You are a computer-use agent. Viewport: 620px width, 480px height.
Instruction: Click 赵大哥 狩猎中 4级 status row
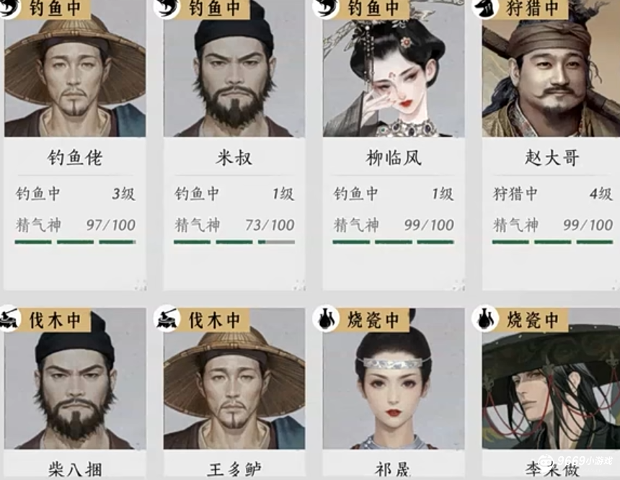[552, 194]
